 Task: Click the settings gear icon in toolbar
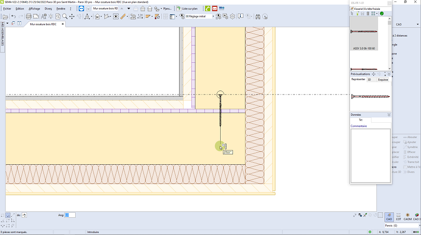(233, 16)
